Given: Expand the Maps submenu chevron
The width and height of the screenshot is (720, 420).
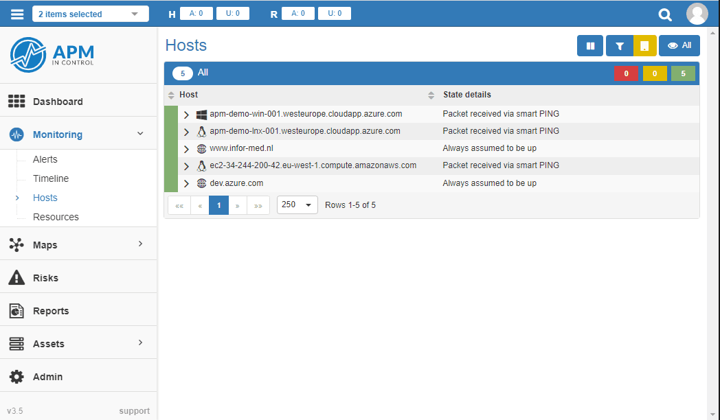Looking at the screenshot, I should point(141,244).
